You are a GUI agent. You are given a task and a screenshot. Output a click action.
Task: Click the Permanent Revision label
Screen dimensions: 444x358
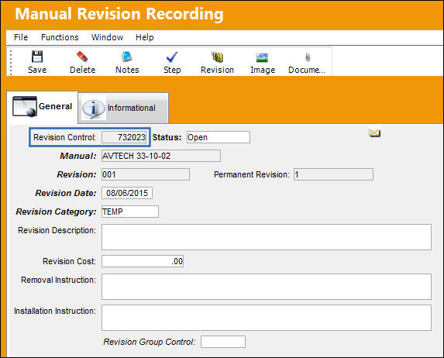point(252,174)
